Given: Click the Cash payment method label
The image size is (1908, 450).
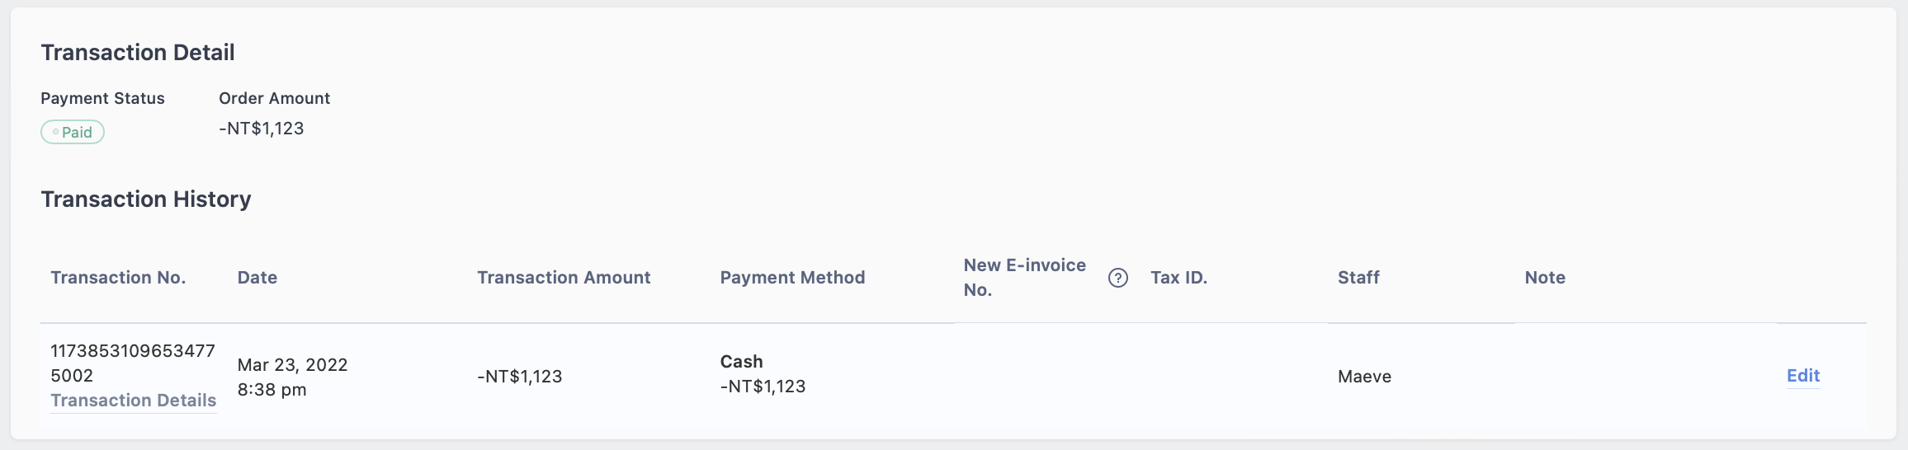Looking at the screenshot, I should point(742,362).
